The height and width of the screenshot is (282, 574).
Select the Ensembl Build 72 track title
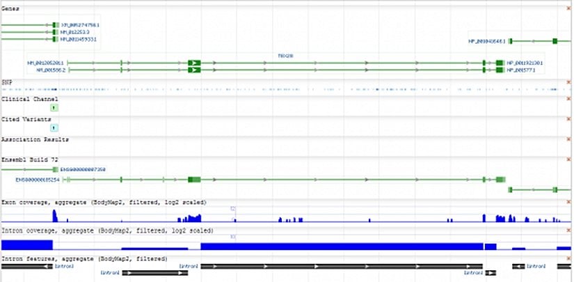24,159
